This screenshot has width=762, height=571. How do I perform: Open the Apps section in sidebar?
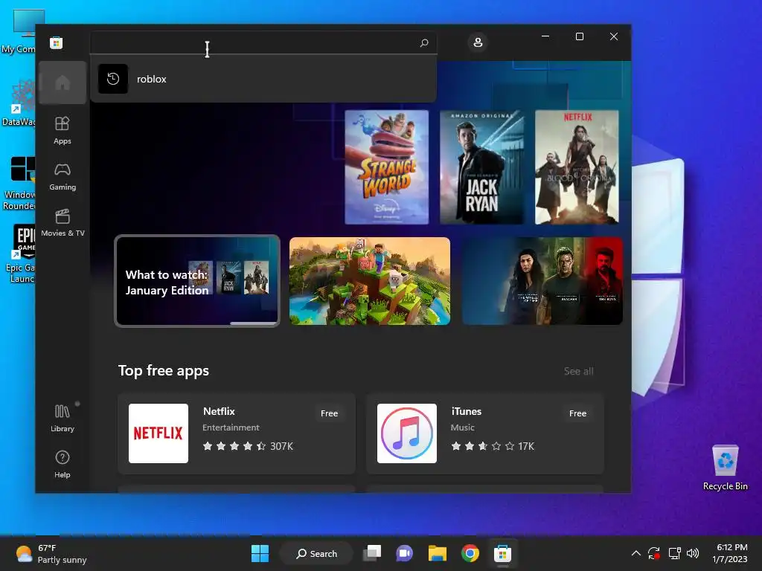(x=63, y=130)
